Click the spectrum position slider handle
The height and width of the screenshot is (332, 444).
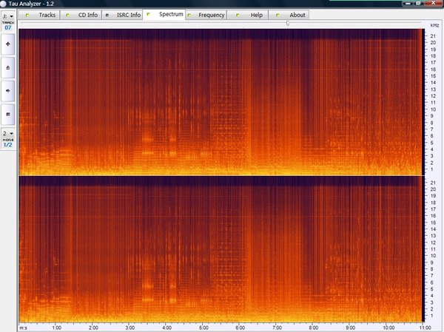[288, 23]
